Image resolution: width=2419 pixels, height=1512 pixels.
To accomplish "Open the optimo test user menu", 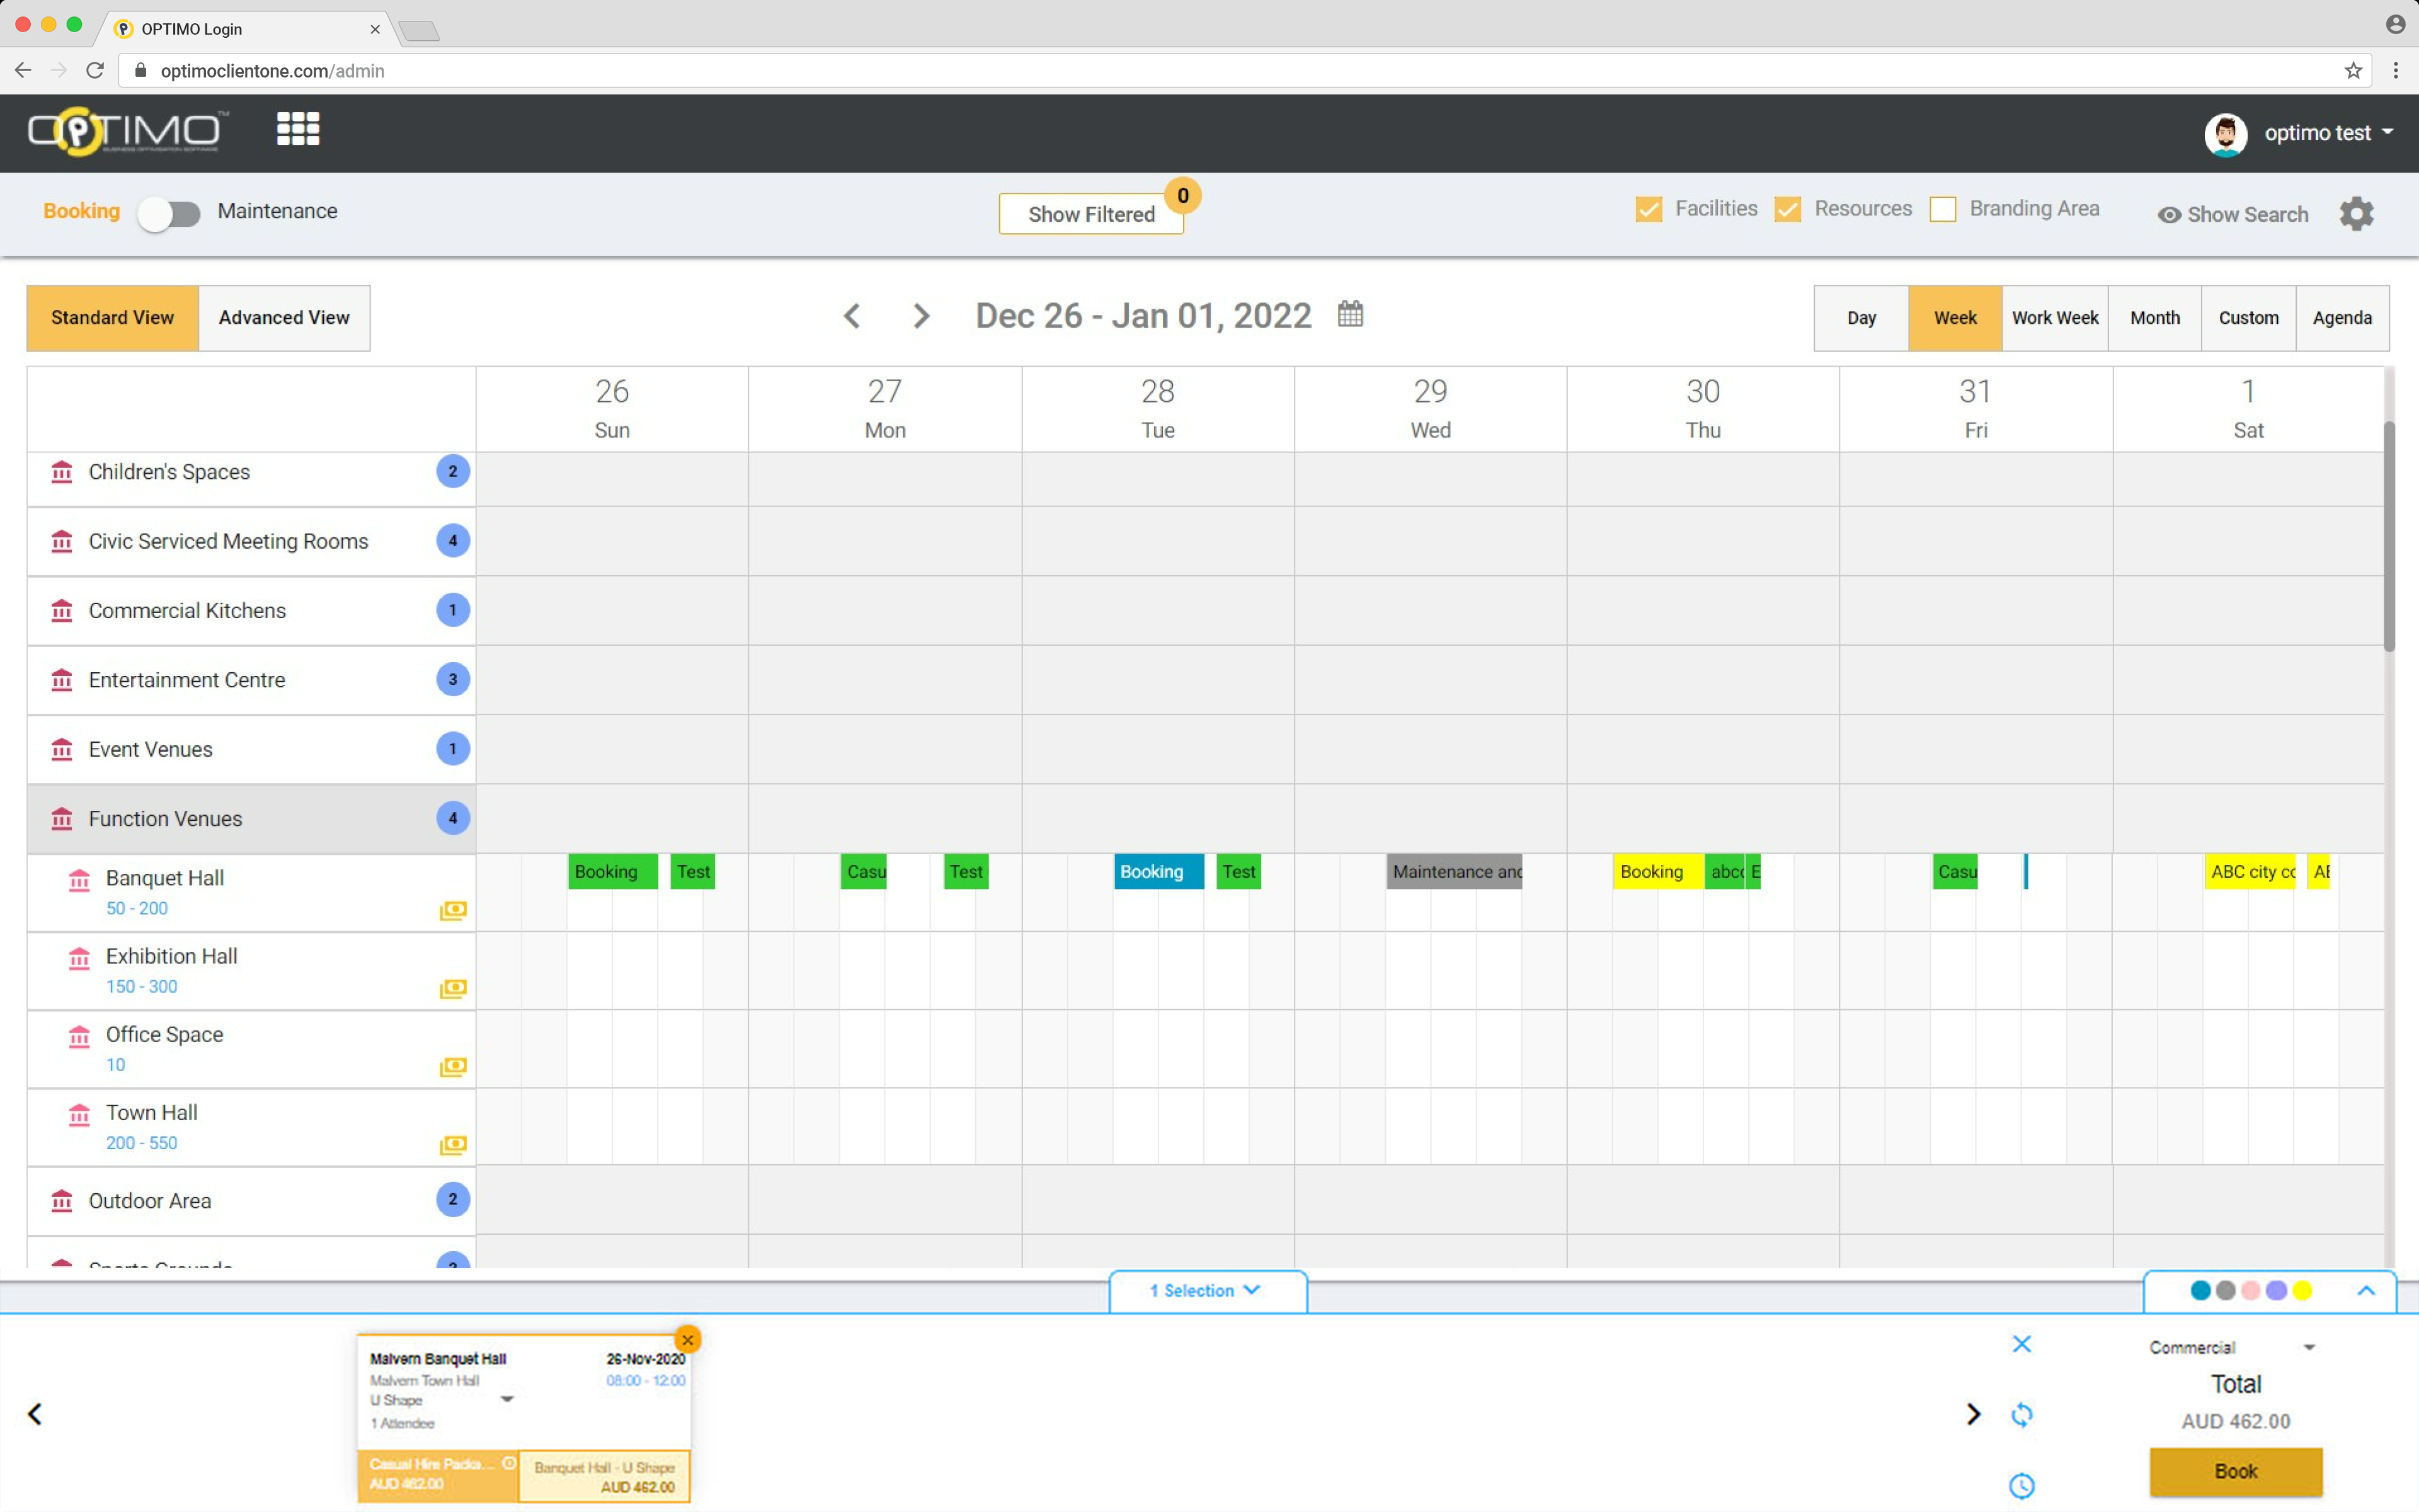I will [x=2316, y=133].
